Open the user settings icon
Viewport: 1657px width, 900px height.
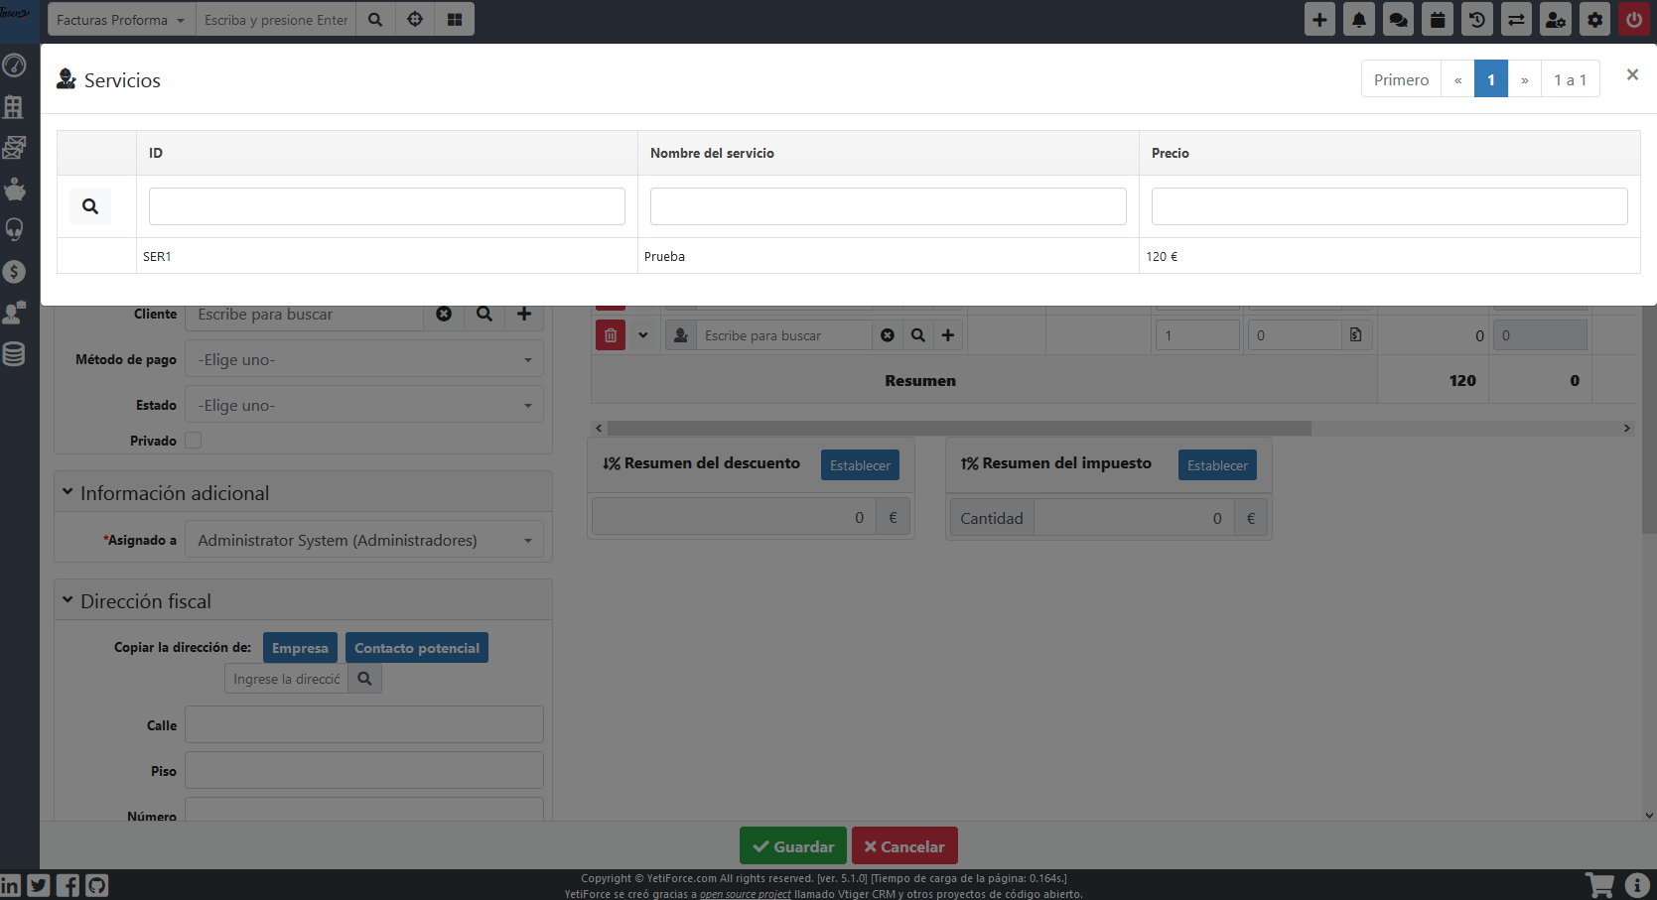[1556, 20]
